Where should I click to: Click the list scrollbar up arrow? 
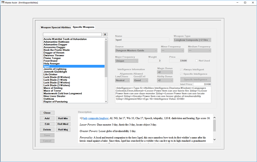coord(106,39)
